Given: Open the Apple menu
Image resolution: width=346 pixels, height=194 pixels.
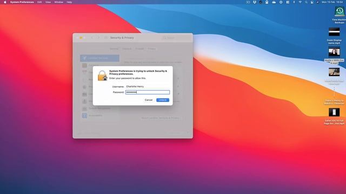Looking at the screenshot, I should pyautogui.click(x=5, y=2).
